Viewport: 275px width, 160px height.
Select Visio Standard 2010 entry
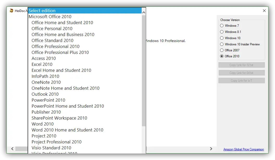85,148
